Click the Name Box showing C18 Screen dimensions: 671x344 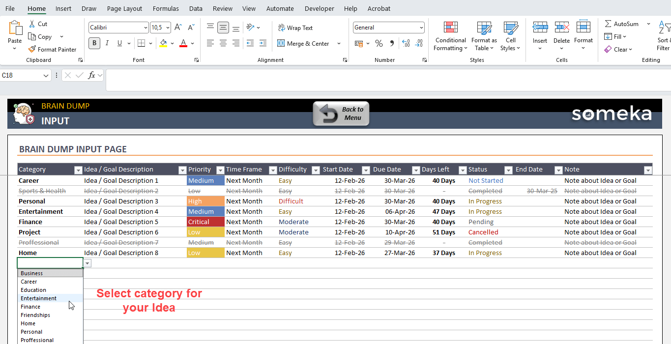tap(22, 75)
